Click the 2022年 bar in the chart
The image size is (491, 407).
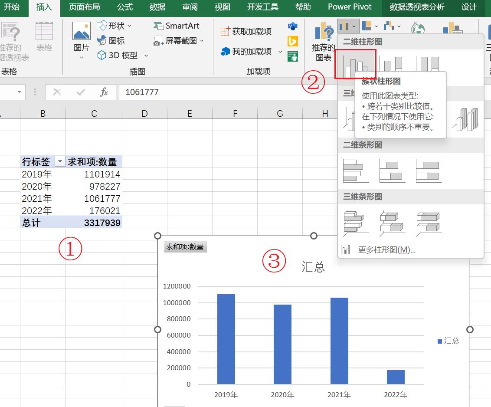tap(396, 377)
